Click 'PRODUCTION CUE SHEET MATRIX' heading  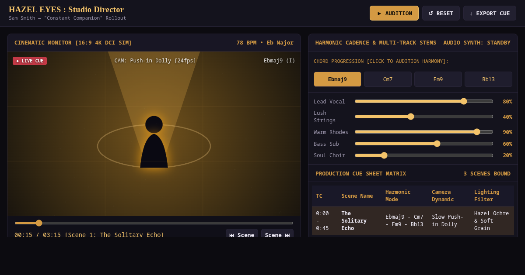pyautogui.click(x=360, y=173)
